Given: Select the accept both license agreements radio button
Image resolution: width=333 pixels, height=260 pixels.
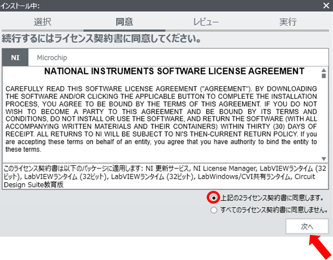Looking at the screenshot, I should click(x=214, y=198).
